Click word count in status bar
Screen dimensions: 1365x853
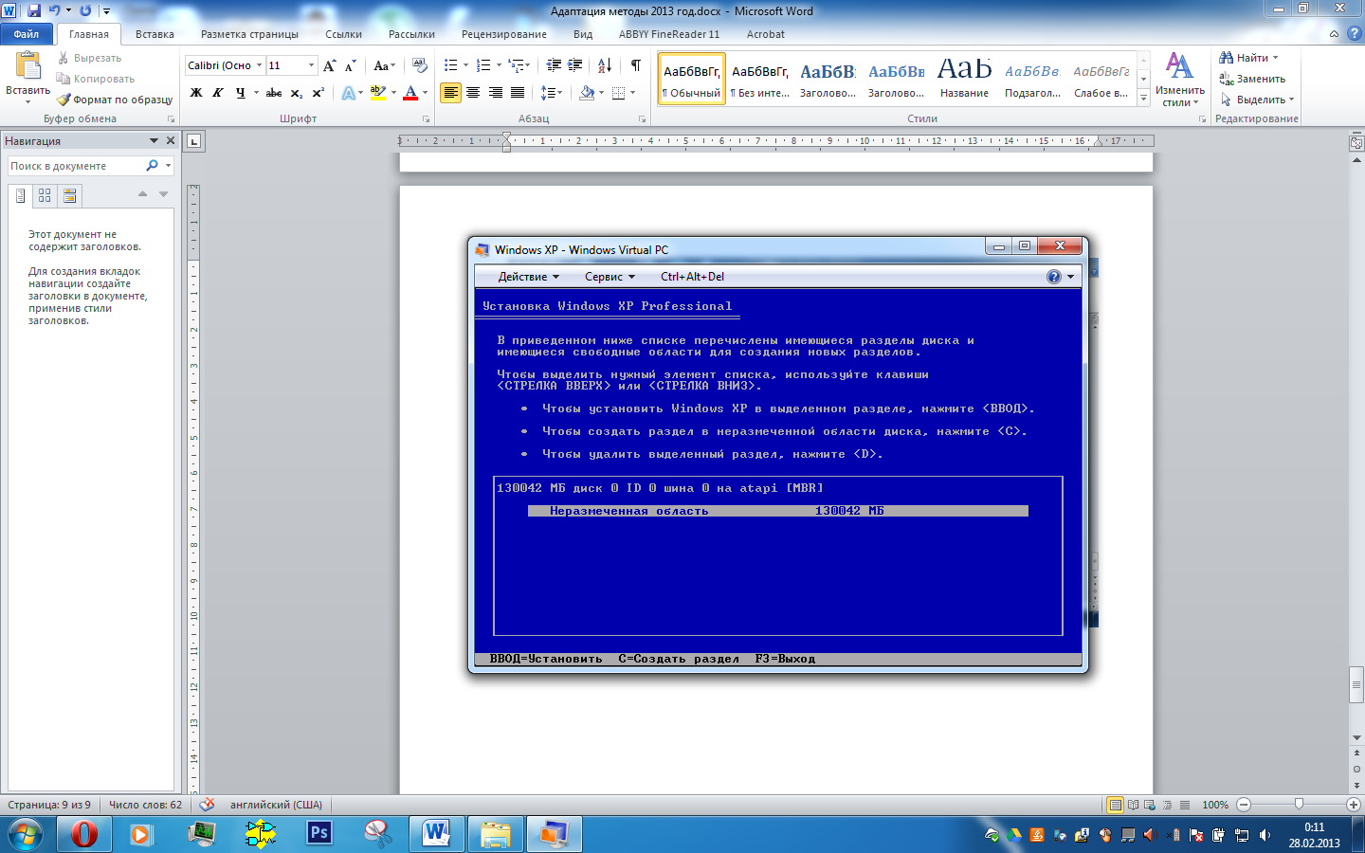click(x=145, y=805)
